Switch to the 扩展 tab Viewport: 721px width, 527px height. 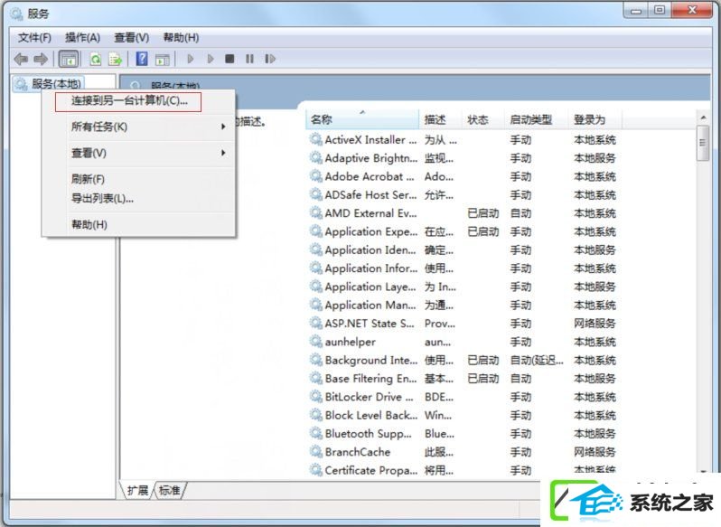click(137, 490)
